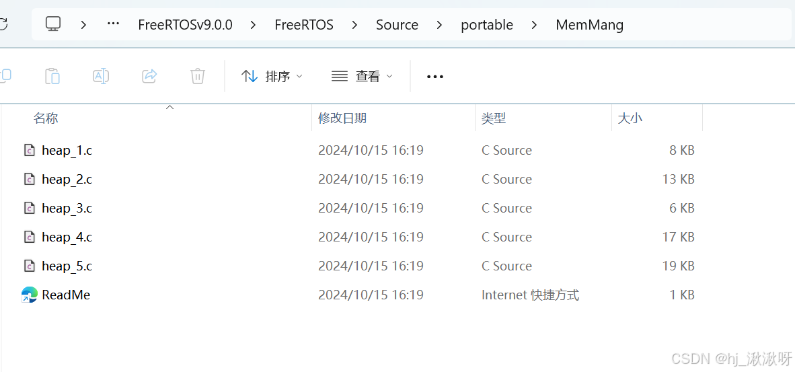Select the heap_1.c file icon
Screen dimensions: 795x372
tap(30, 151)
